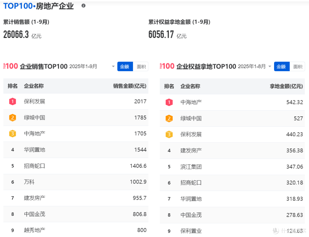Click the sales value 1406.6

[138, 166]
